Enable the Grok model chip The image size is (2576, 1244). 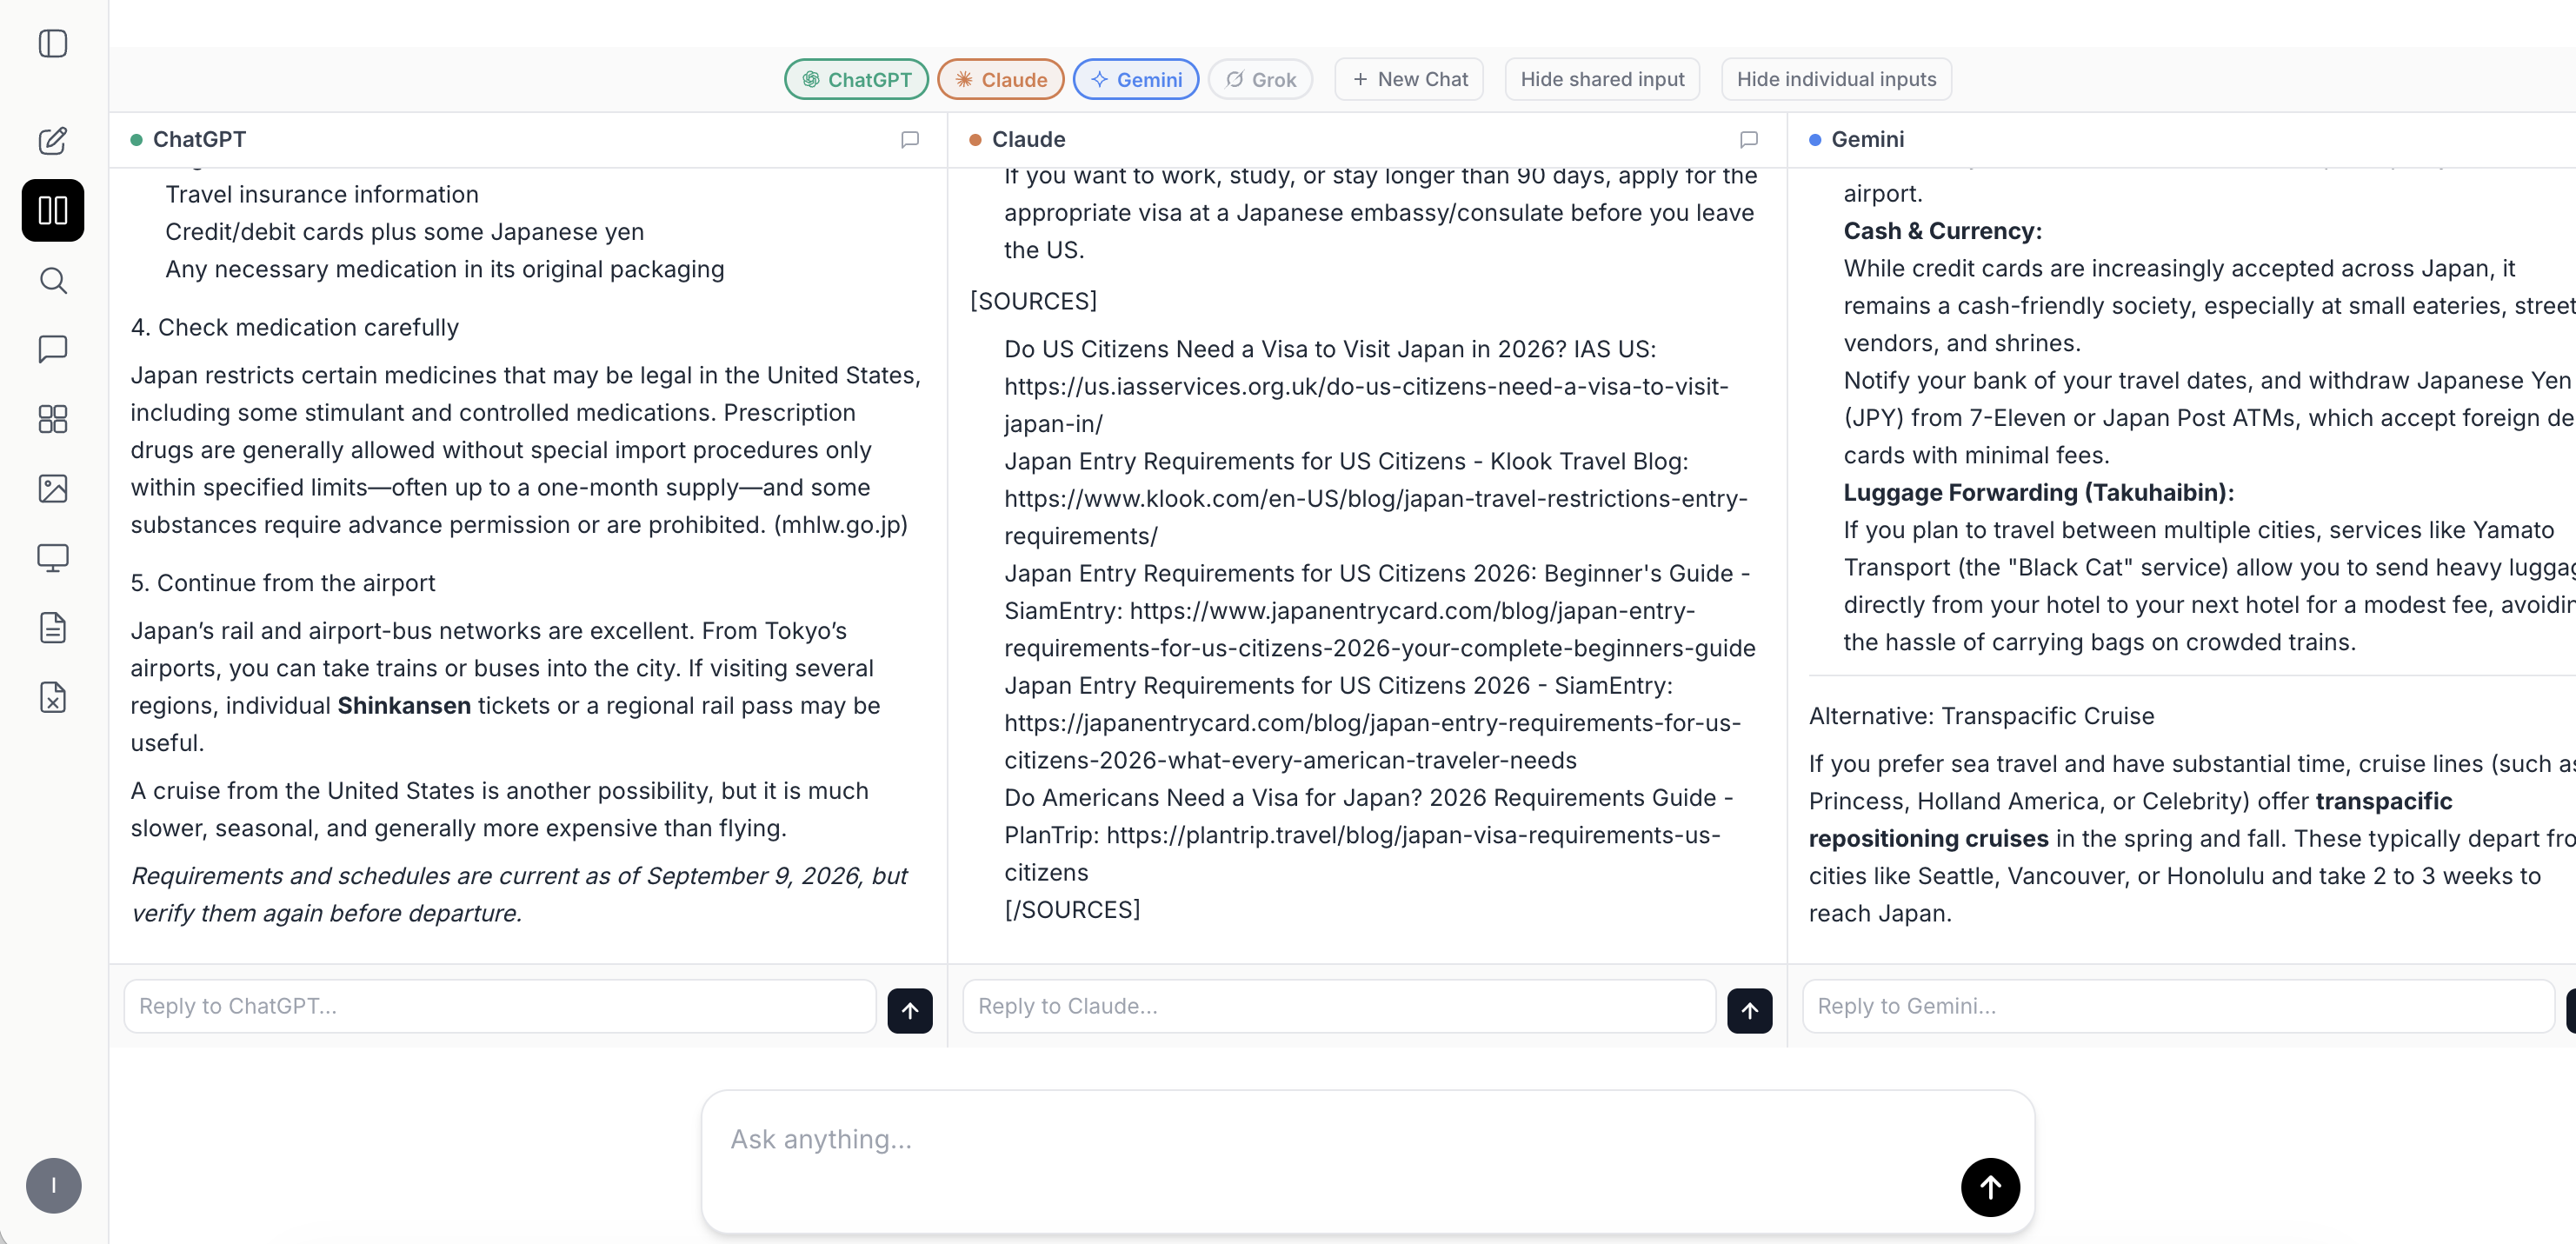[1261, 79]
